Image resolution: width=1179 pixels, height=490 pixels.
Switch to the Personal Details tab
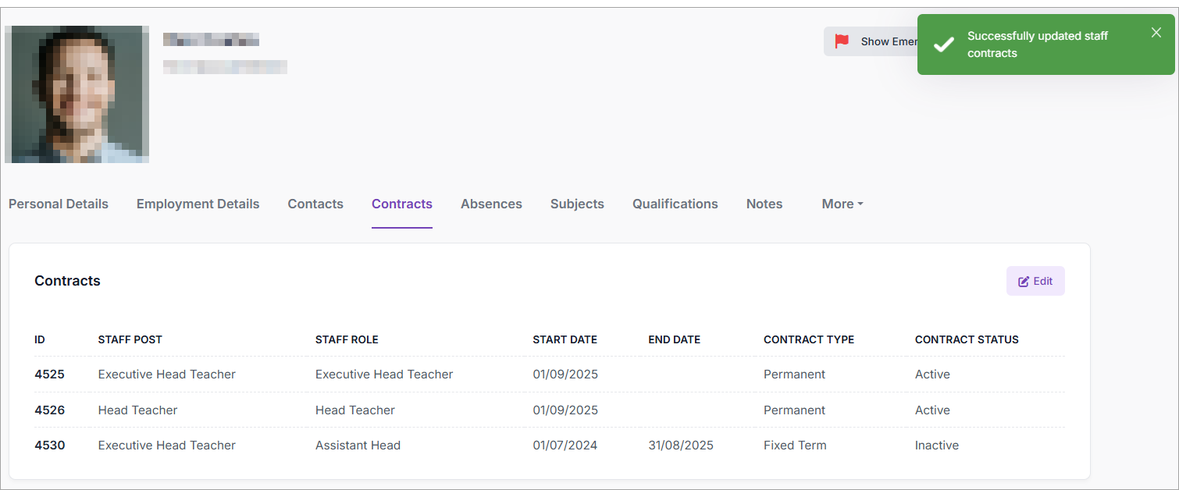(x=59, y=204)
